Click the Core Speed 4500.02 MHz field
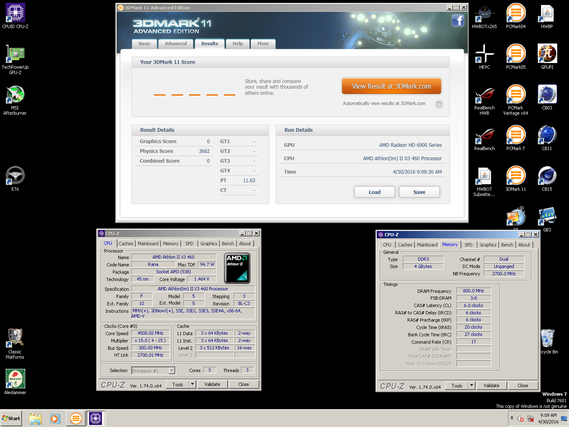The width and height of the screenshot is (569, 427). coord(150,333)
